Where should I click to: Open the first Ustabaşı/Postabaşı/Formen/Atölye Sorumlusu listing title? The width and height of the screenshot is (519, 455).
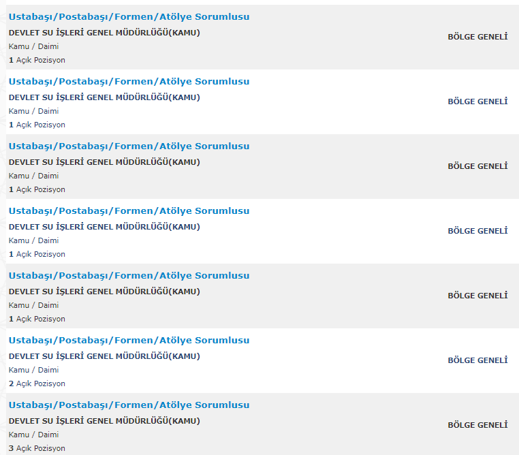tap(129, 17)
